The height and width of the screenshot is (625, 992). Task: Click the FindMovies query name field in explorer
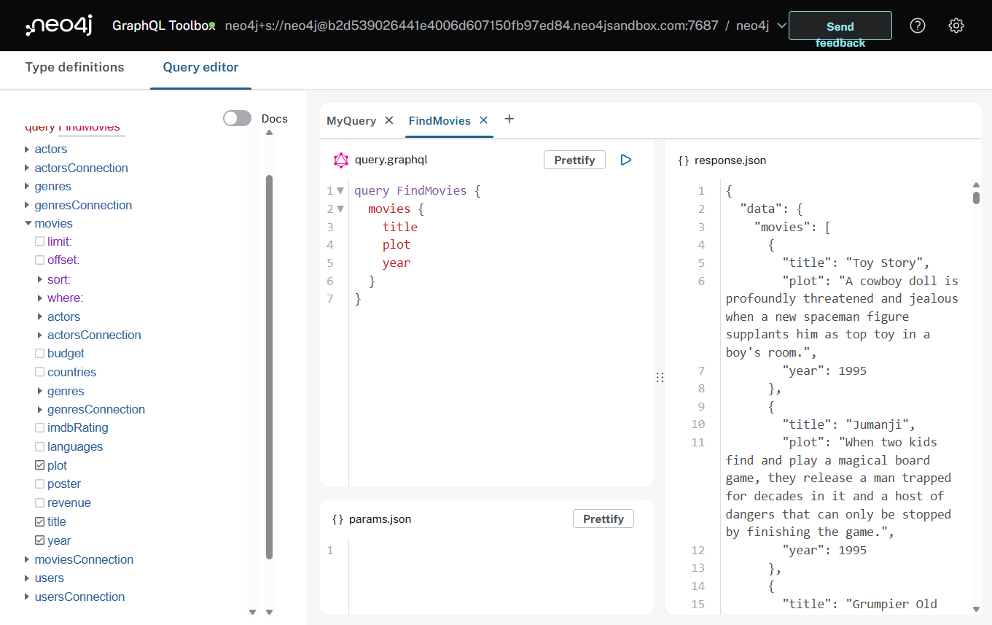tap(91, 128)
